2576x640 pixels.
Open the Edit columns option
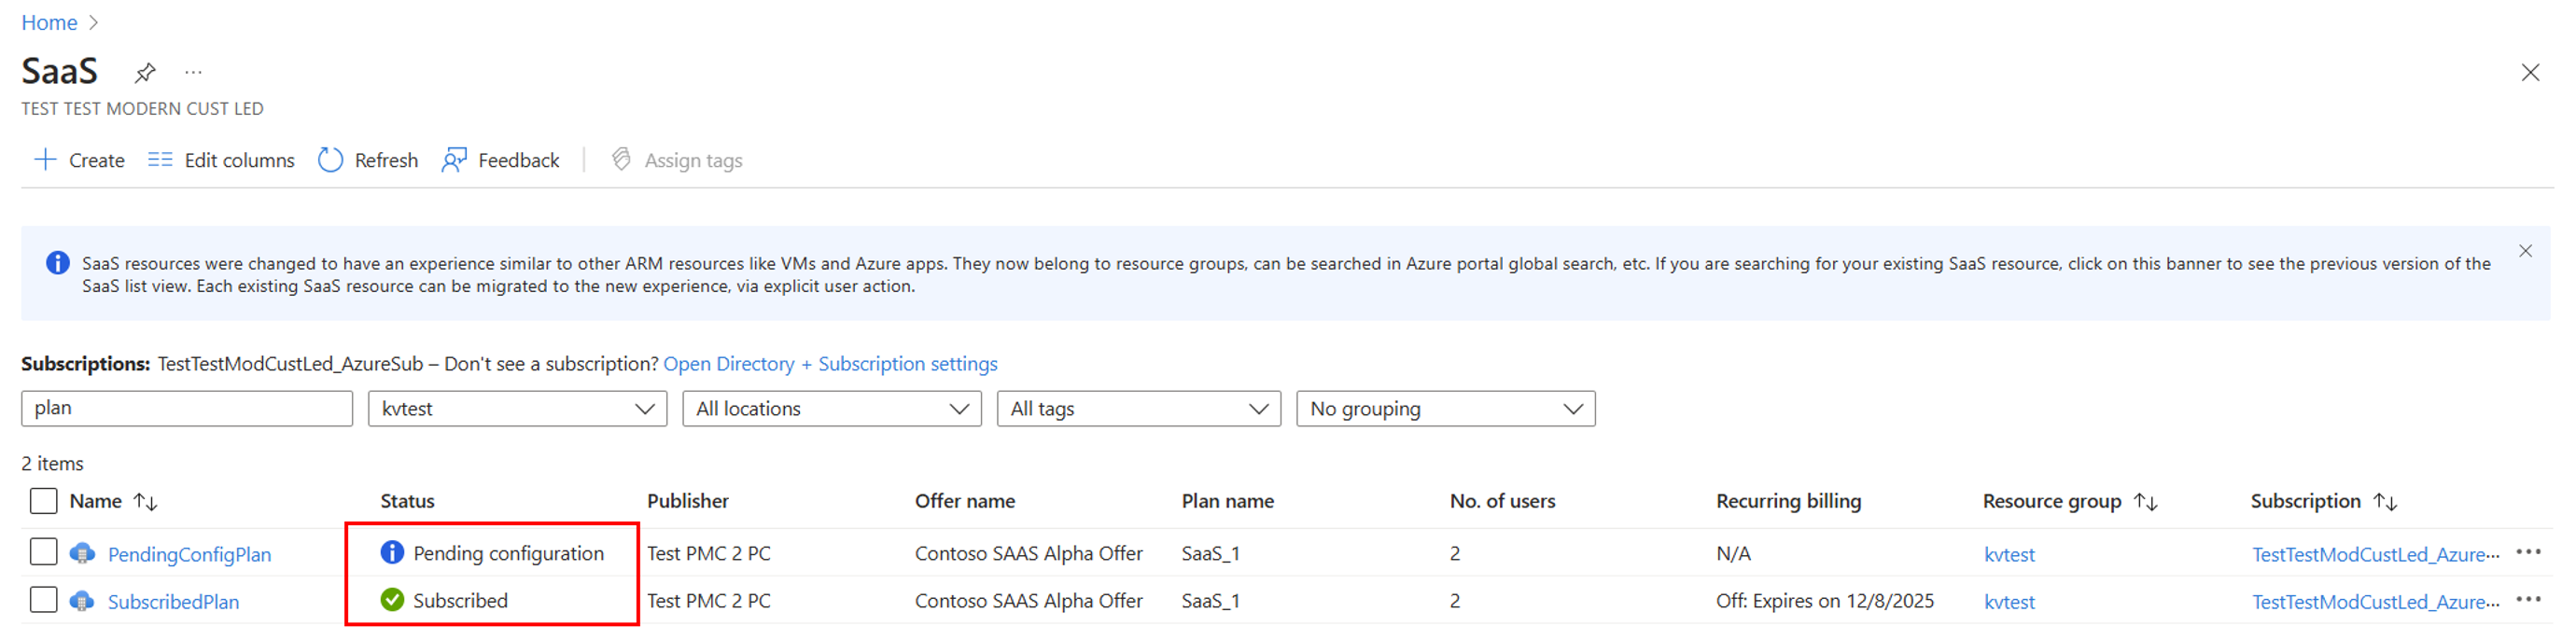tap(221, 160)
